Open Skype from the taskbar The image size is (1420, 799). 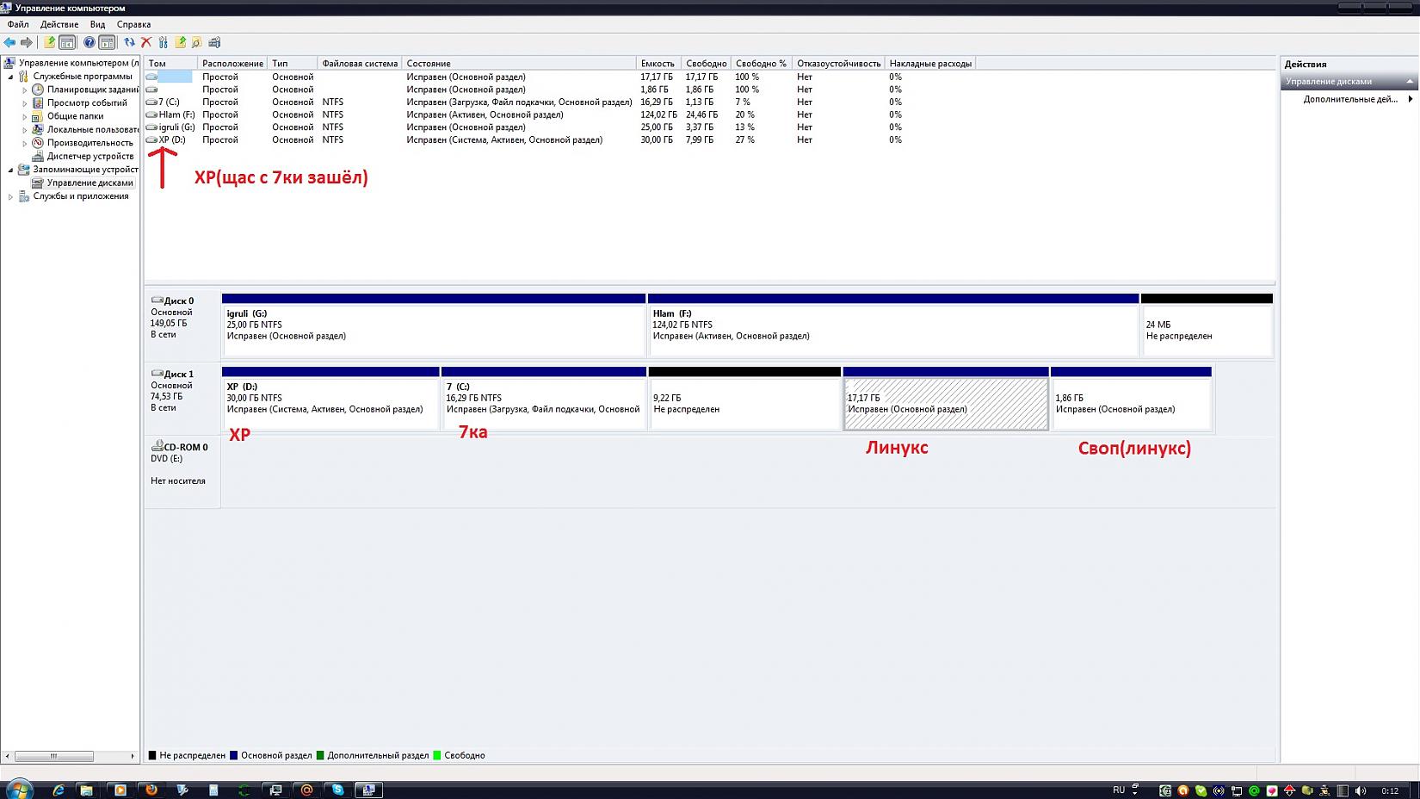point(337,790)
